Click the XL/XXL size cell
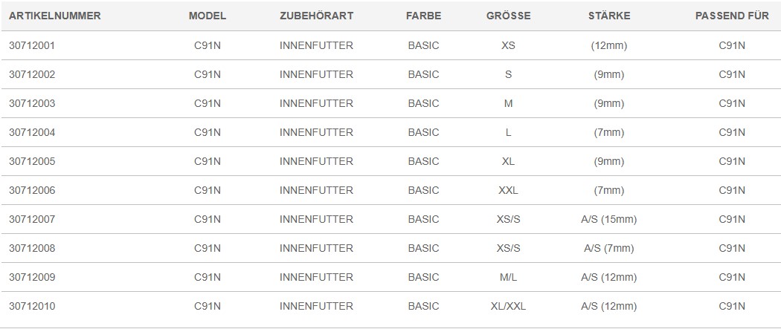 pyautogui.click(x=508, y=306)
